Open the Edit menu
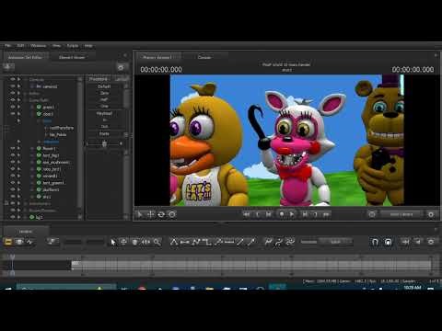The width and height of the screenshot is (442, 331). click(20, 46)
